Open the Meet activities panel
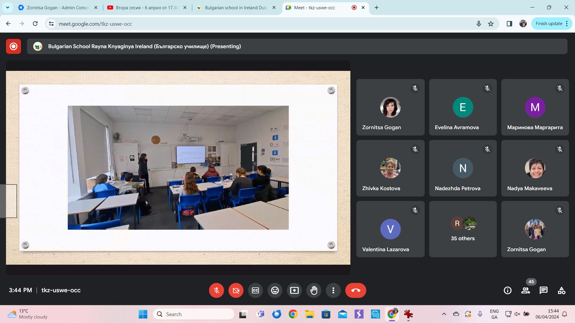This screenshot has width=575, height=323. tap(562, 290)
